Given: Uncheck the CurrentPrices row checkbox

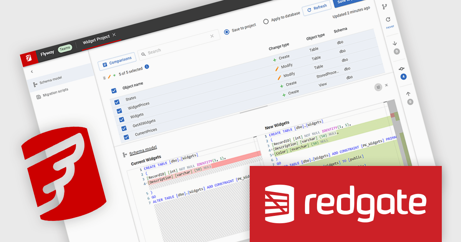Looking at the screenshot, I should tap(126, 137).
